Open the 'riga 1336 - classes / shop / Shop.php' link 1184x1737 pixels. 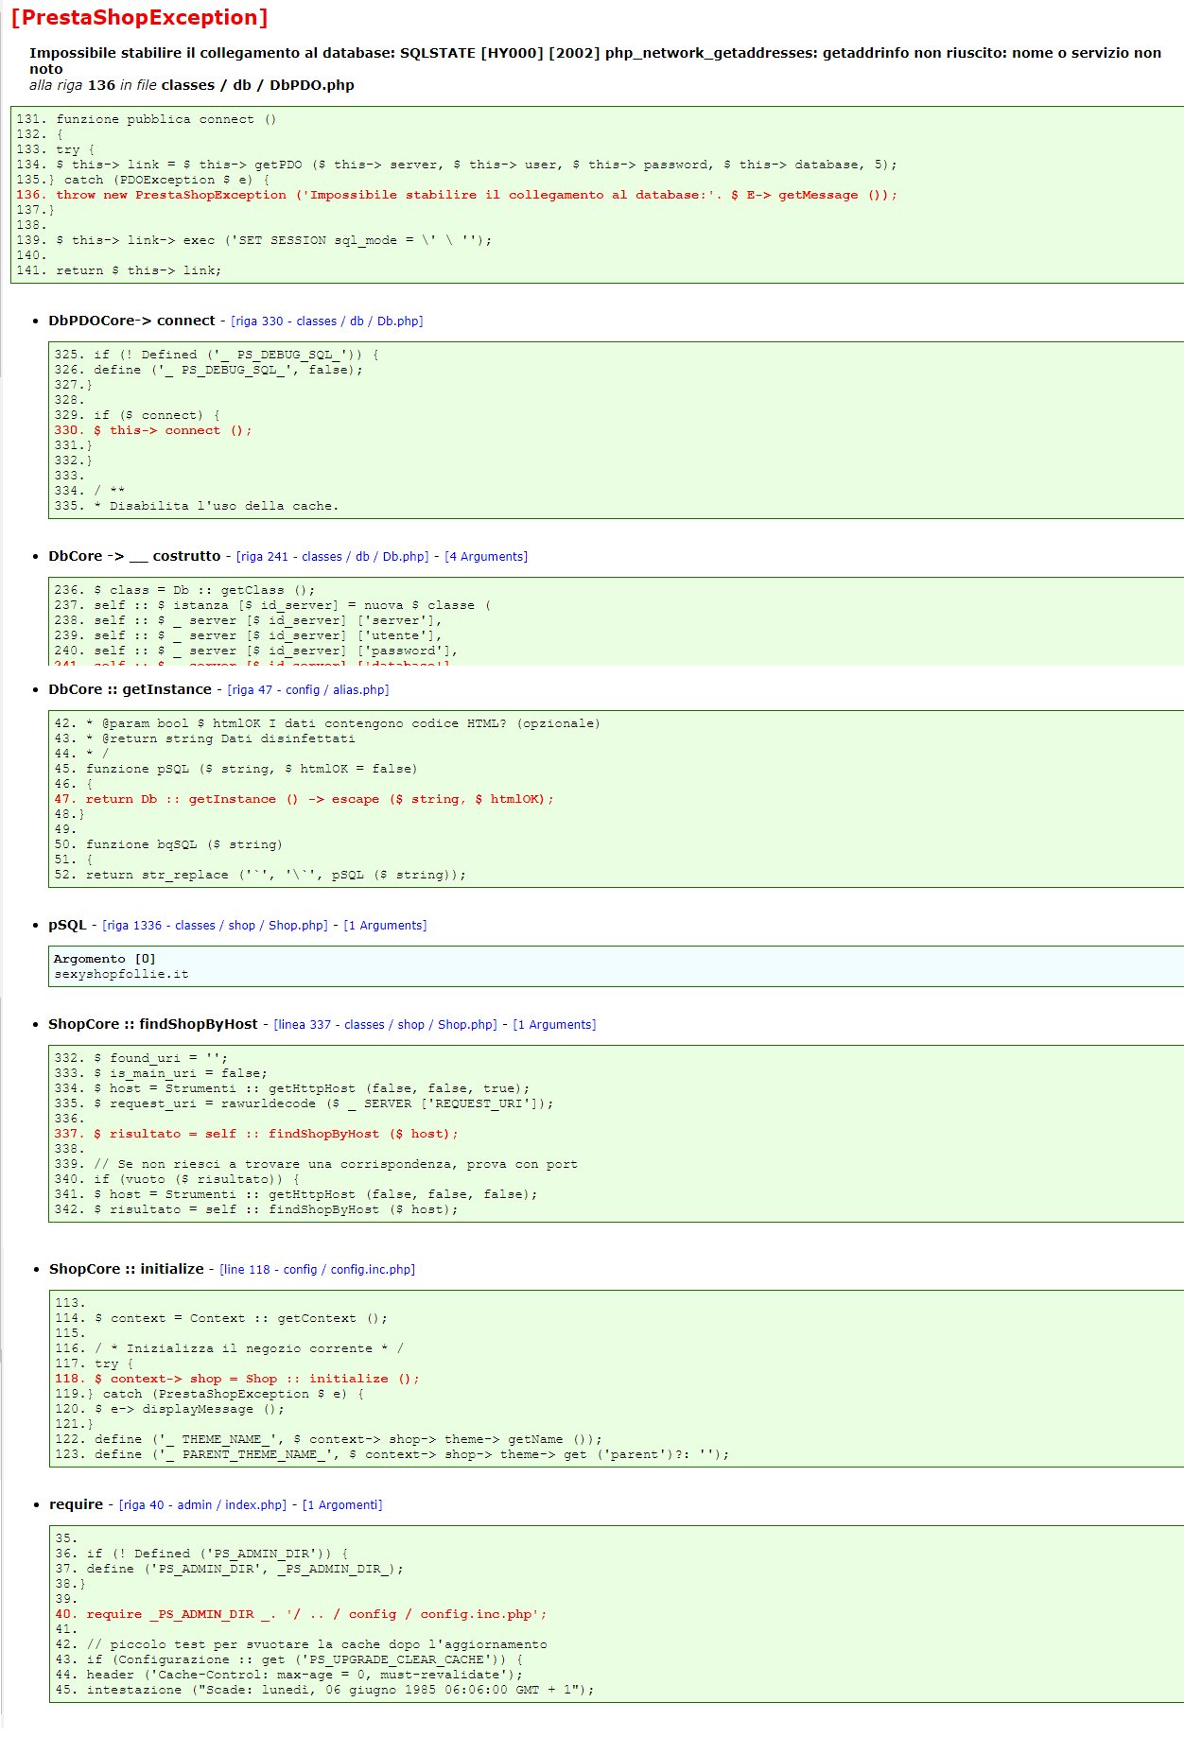click(215, 926)
